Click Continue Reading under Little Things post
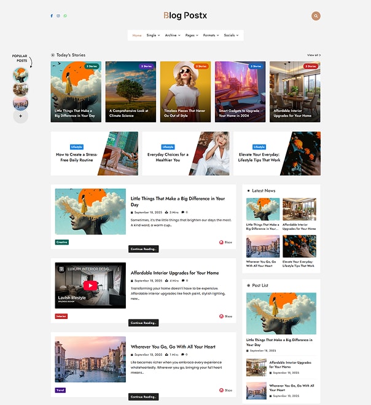 (144, 249)
